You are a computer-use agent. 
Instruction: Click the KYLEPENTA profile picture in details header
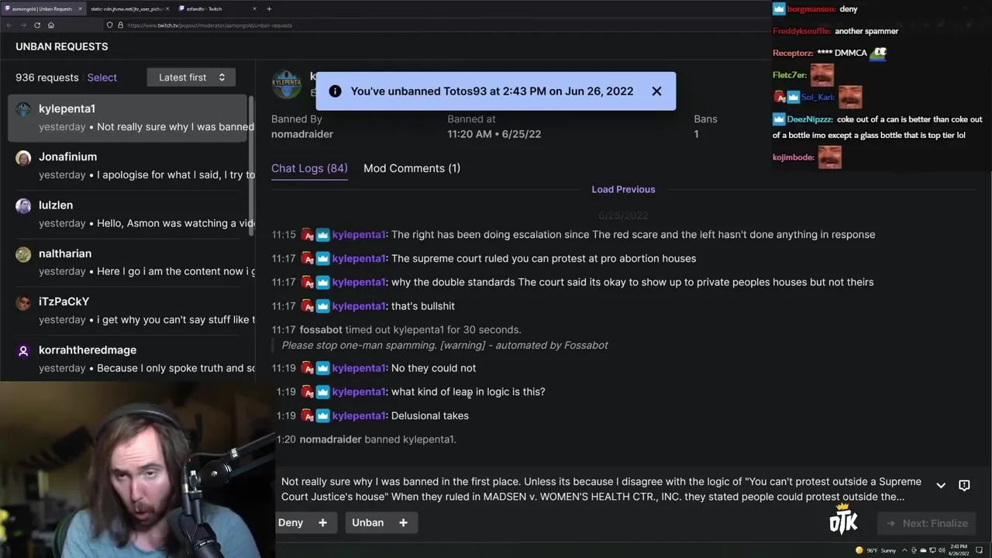point(286,84)
